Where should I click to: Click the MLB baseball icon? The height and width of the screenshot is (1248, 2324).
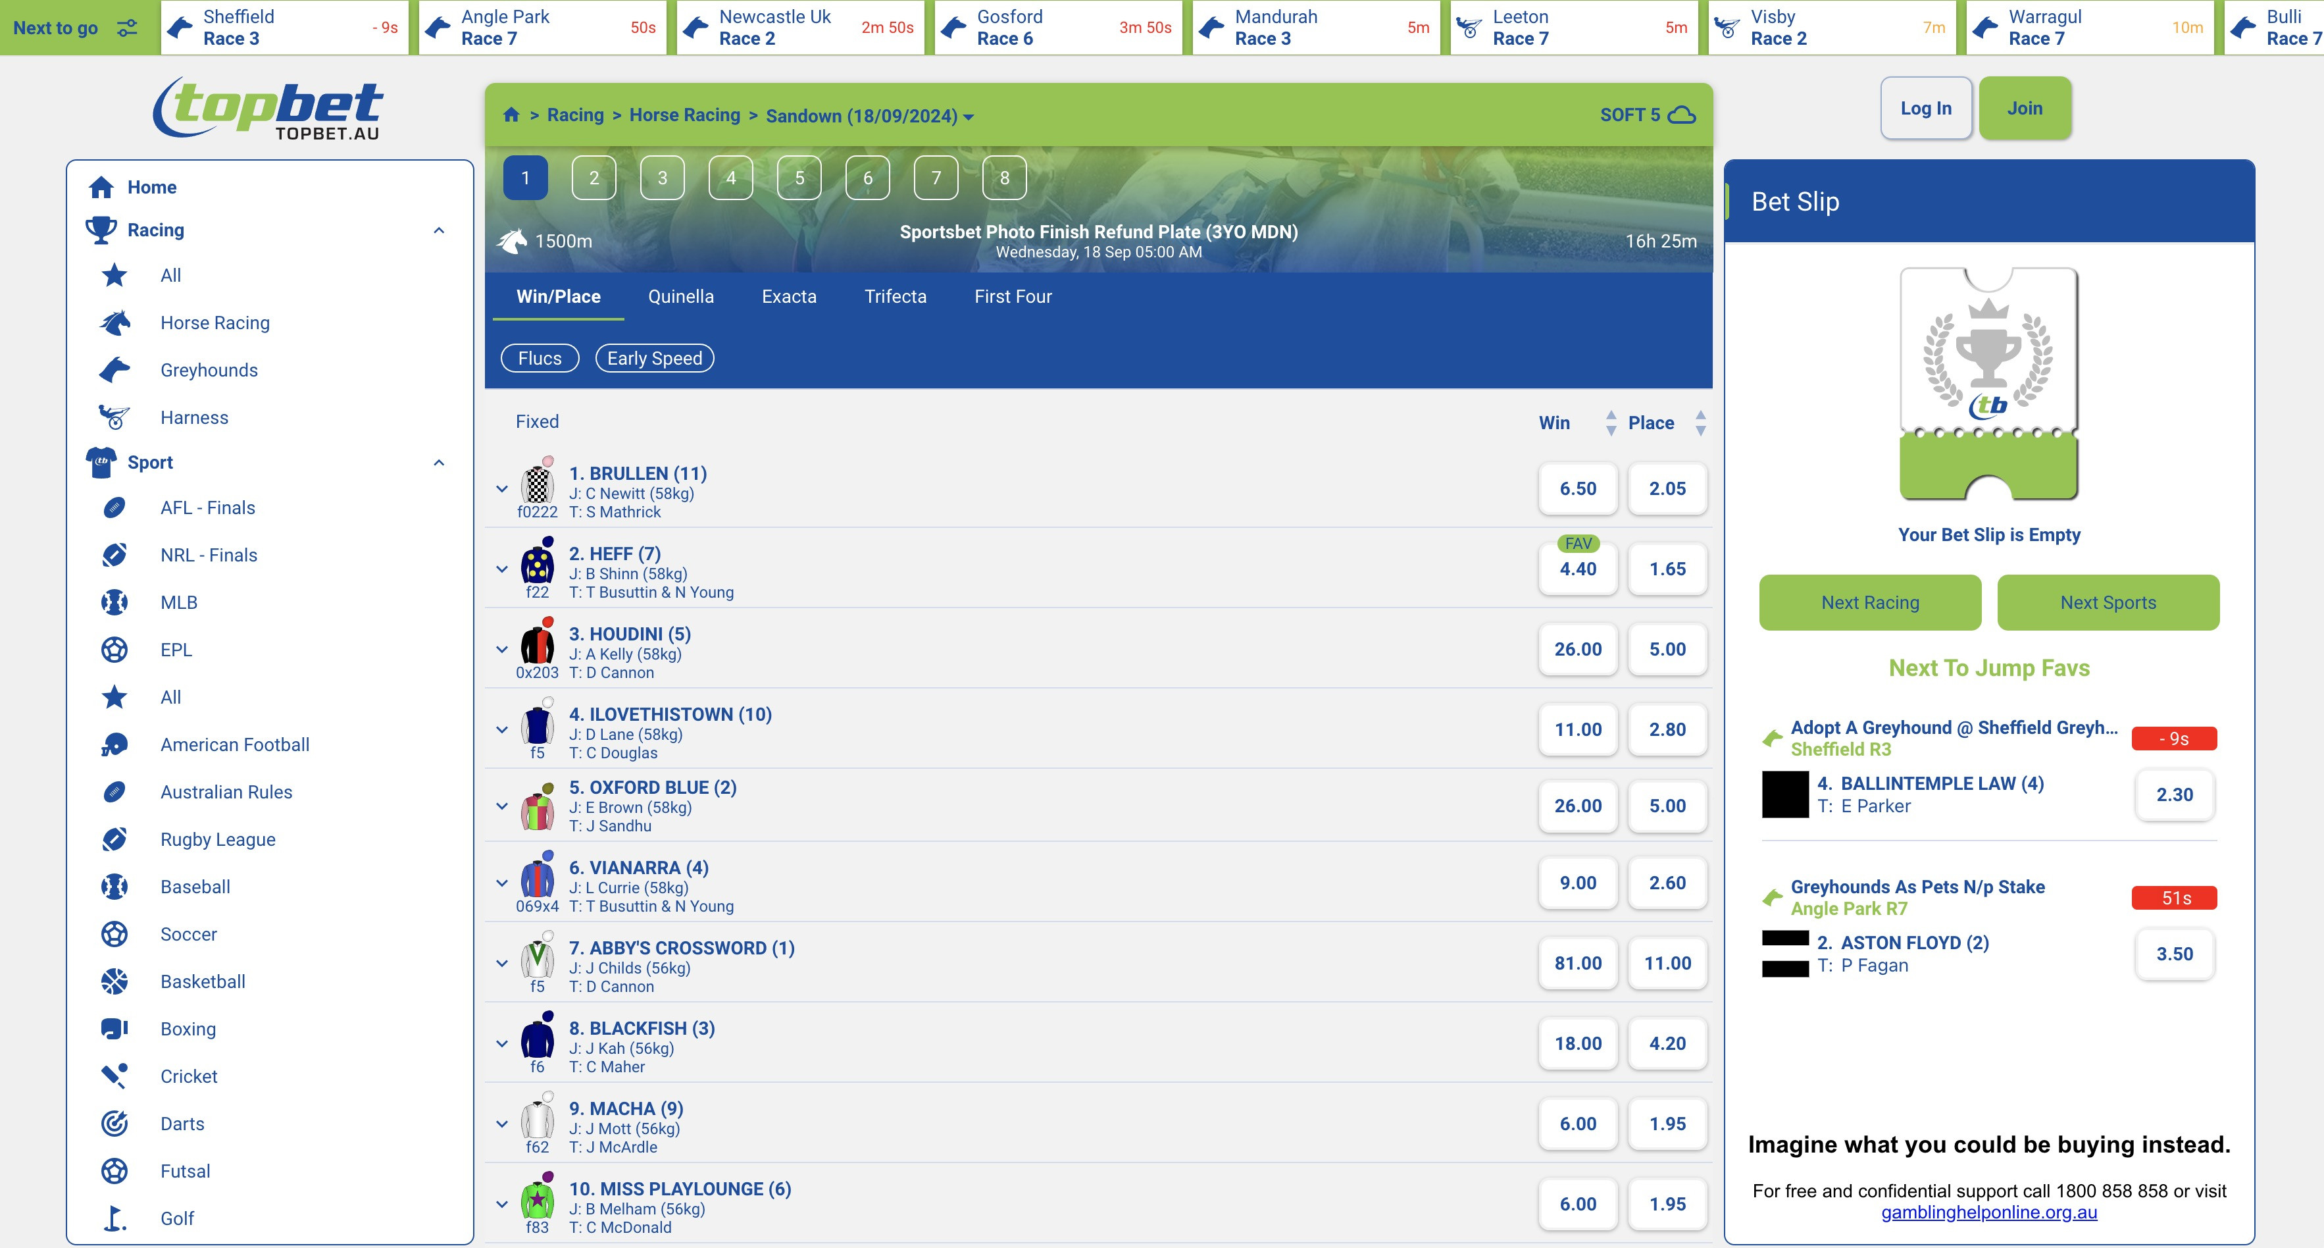click(114, 602)
